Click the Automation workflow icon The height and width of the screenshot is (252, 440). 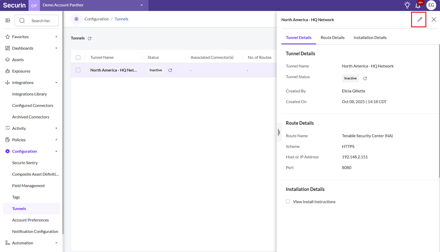pyautogui.click(x=8, y=243)
